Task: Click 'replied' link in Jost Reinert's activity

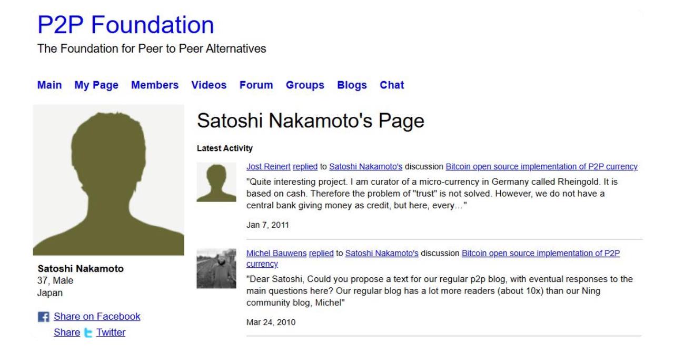Action: 305,167
